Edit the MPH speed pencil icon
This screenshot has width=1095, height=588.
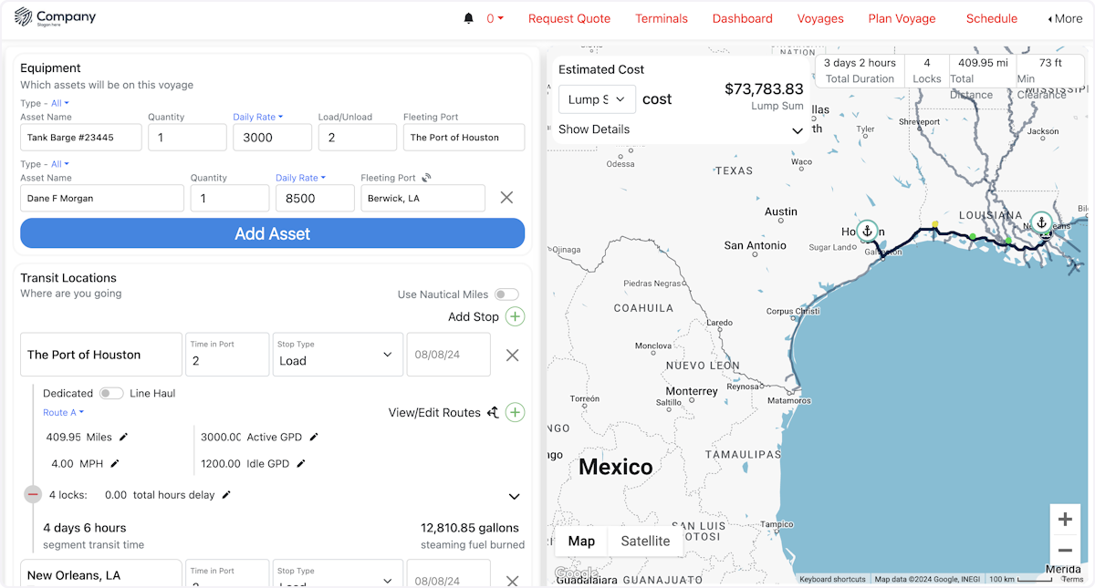coord(115,463)
